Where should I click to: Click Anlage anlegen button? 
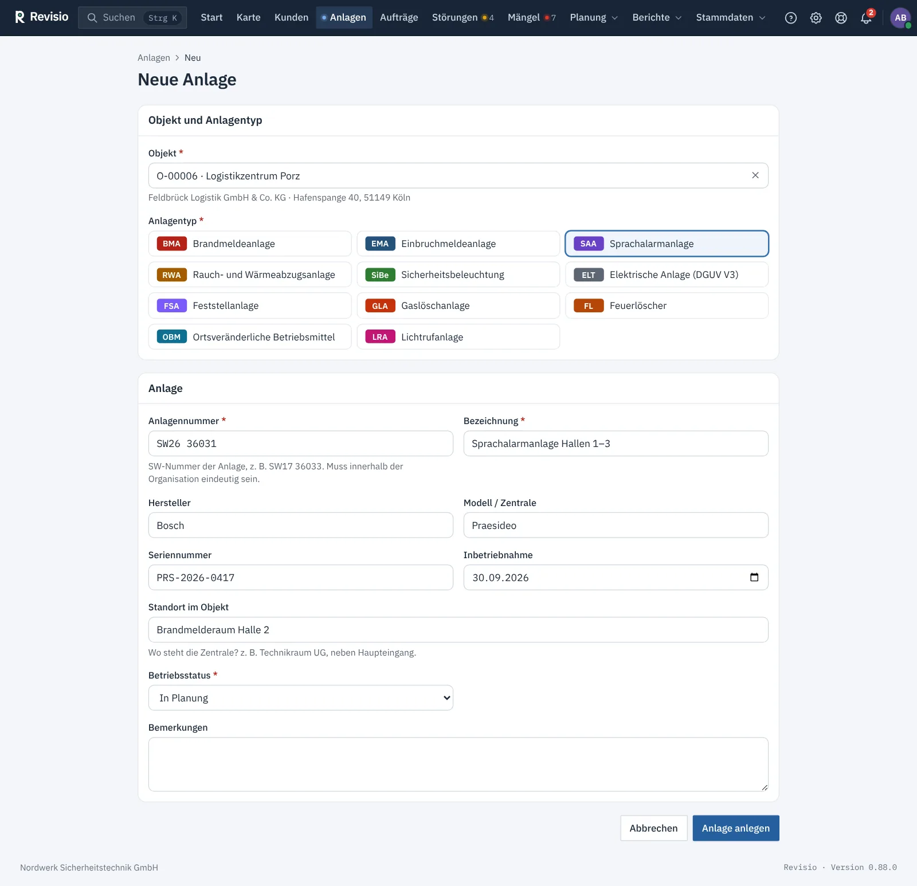click(736, 828)
